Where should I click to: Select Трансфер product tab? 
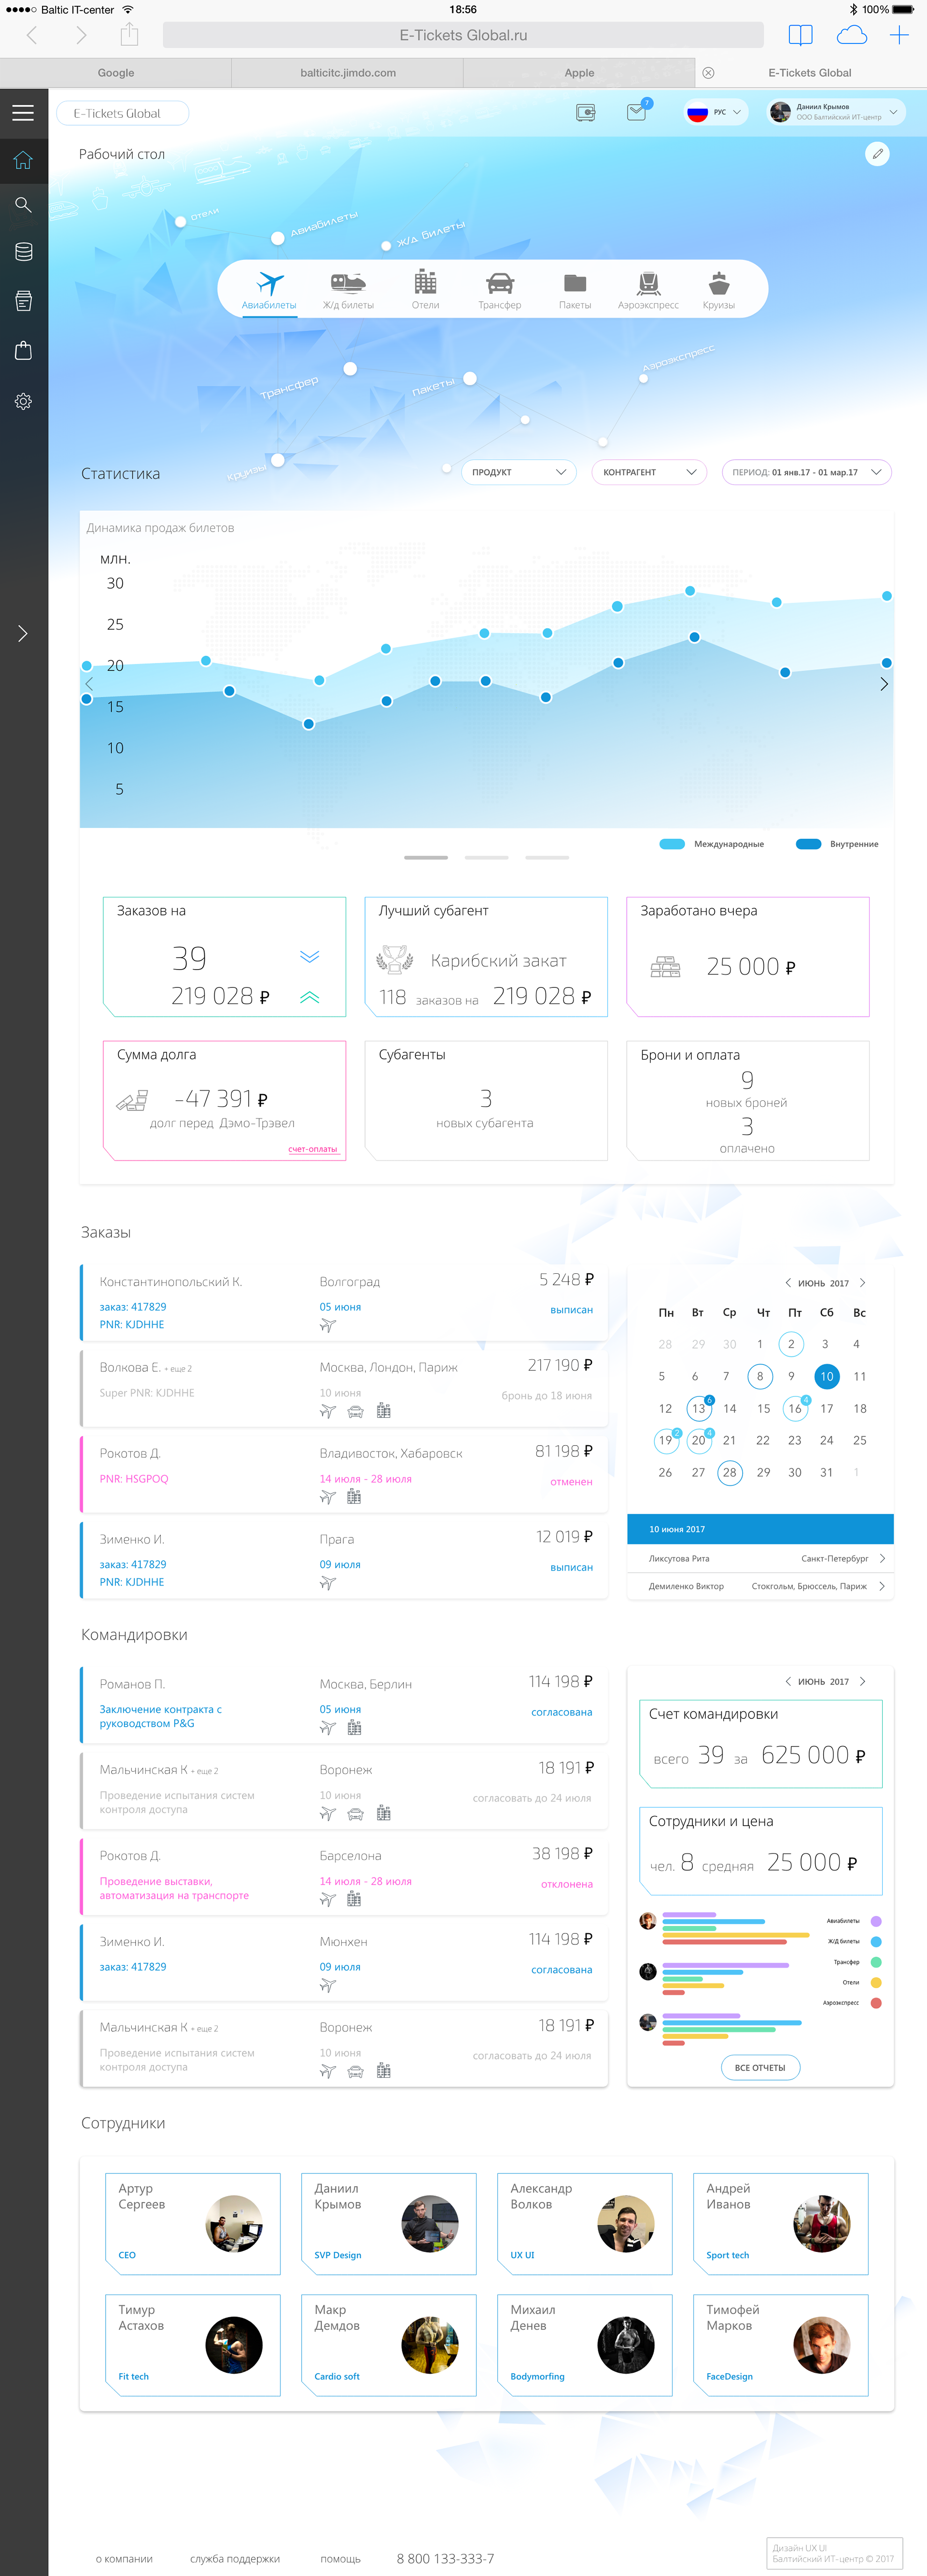[x=500, y=290]
